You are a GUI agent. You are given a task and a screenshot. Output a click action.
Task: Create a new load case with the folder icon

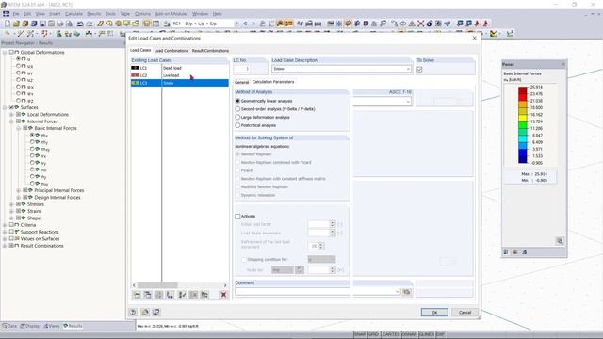[x=137, y=295]
